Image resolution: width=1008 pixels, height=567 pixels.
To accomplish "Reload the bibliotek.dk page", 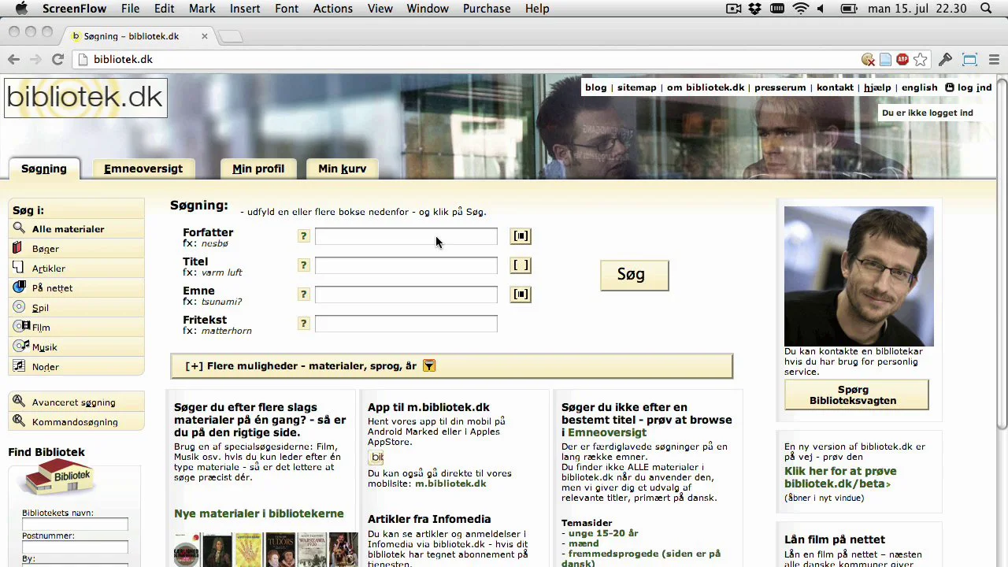I will pos(57,59).
